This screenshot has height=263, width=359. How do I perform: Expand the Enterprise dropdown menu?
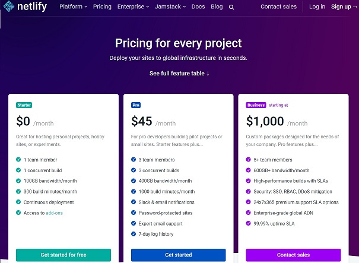pos(133,7)
